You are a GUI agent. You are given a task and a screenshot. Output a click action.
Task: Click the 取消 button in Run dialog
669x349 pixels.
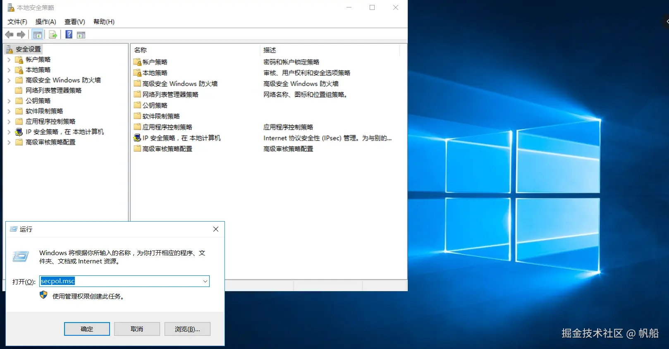[137, 329]
